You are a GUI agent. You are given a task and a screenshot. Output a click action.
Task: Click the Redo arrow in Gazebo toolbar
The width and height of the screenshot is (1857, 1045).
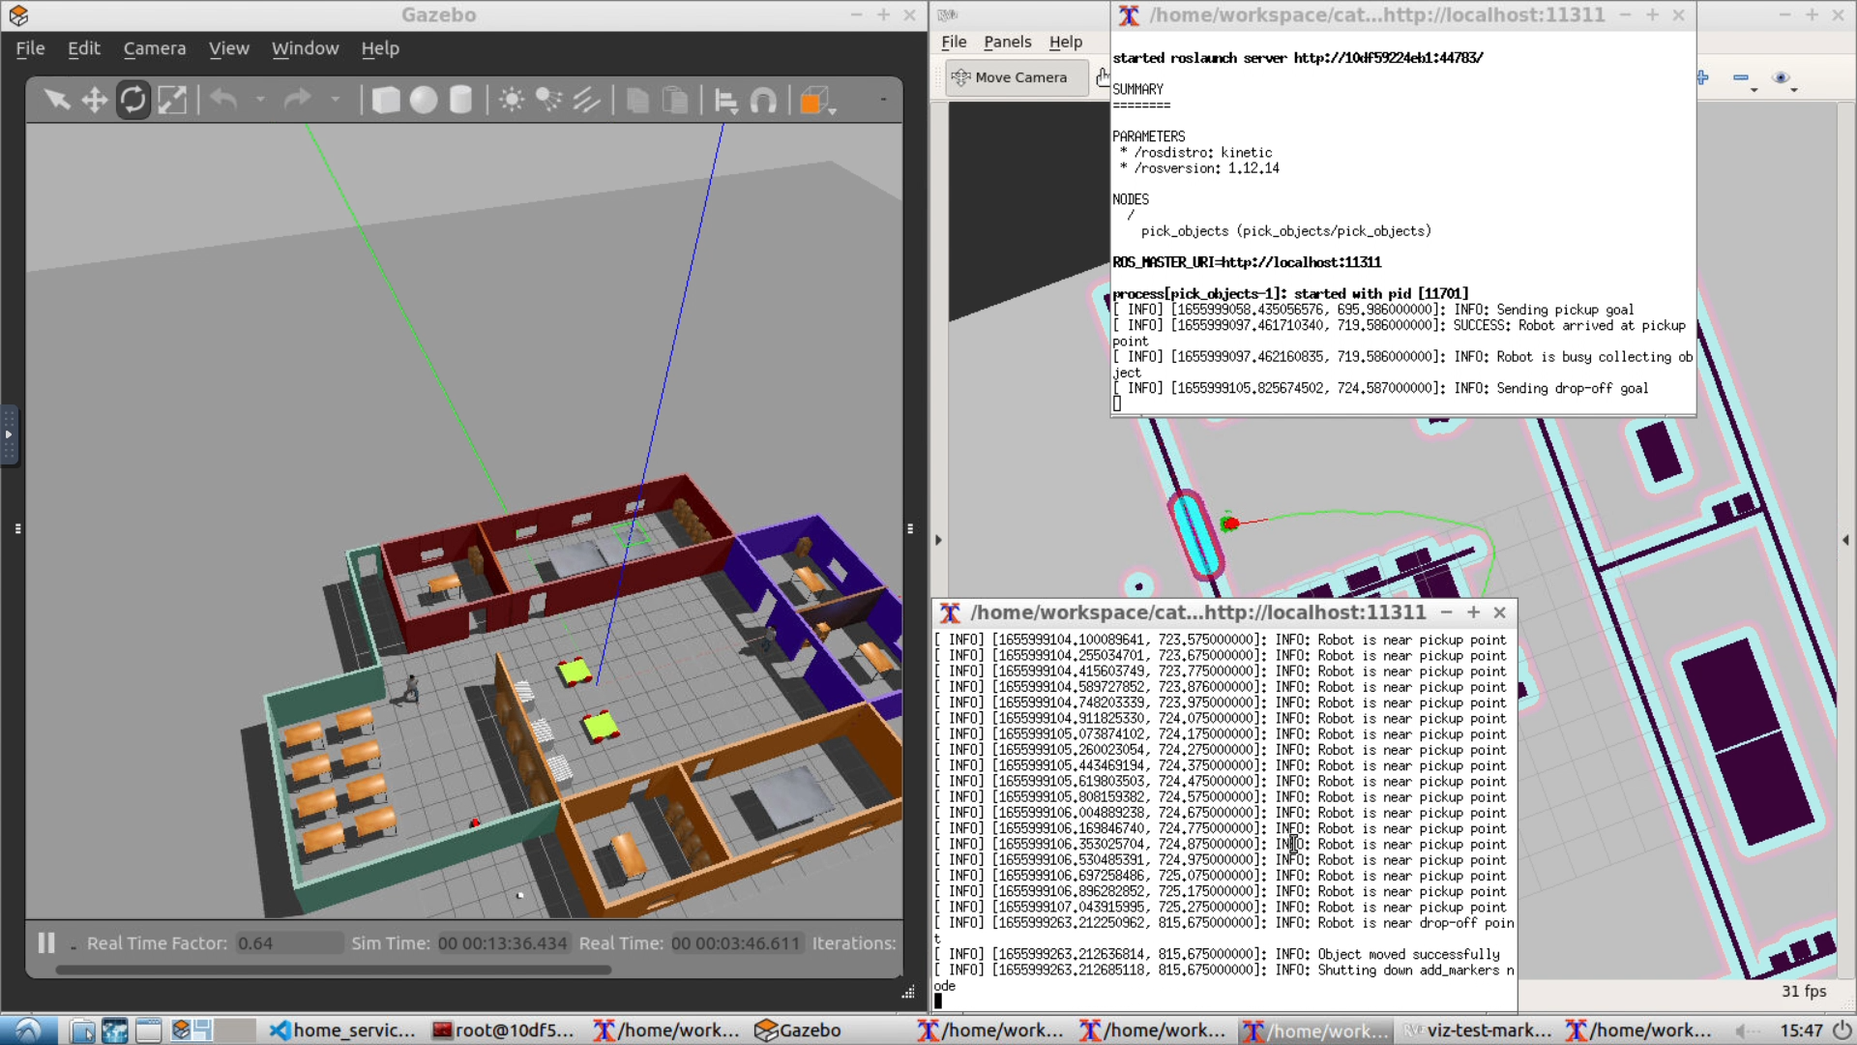click(x=298, y=100)
